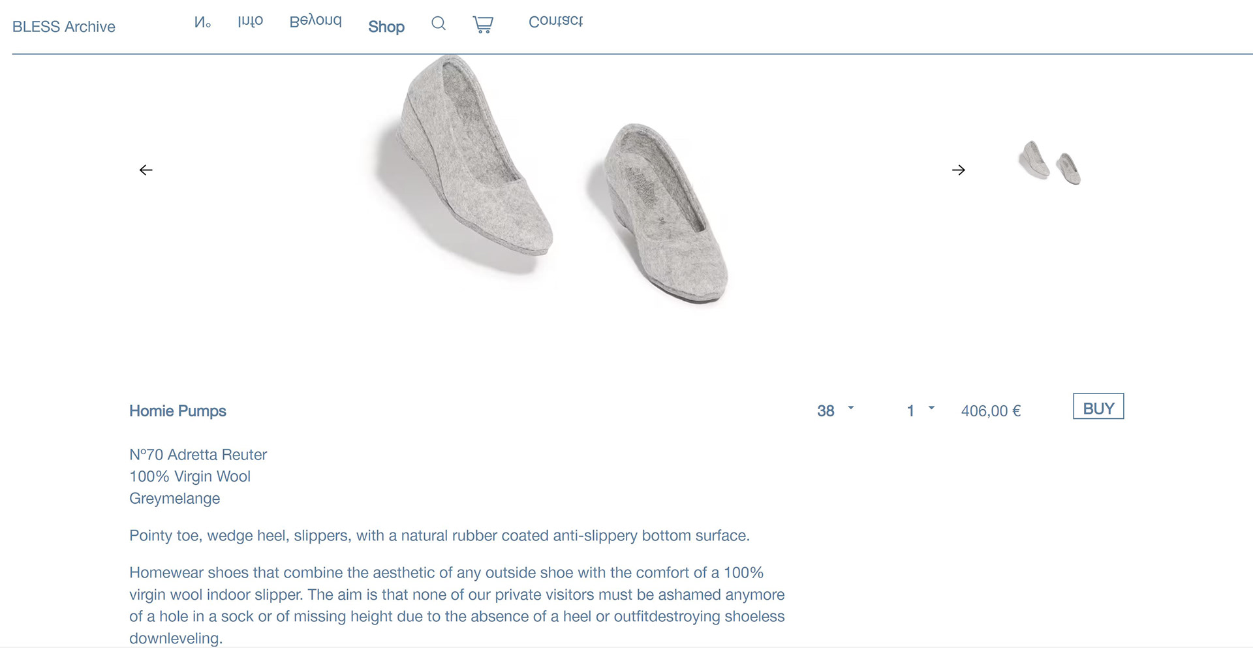1253x648 pixels.
Task: Open the search magnifier icon
Action: [439, 24]
